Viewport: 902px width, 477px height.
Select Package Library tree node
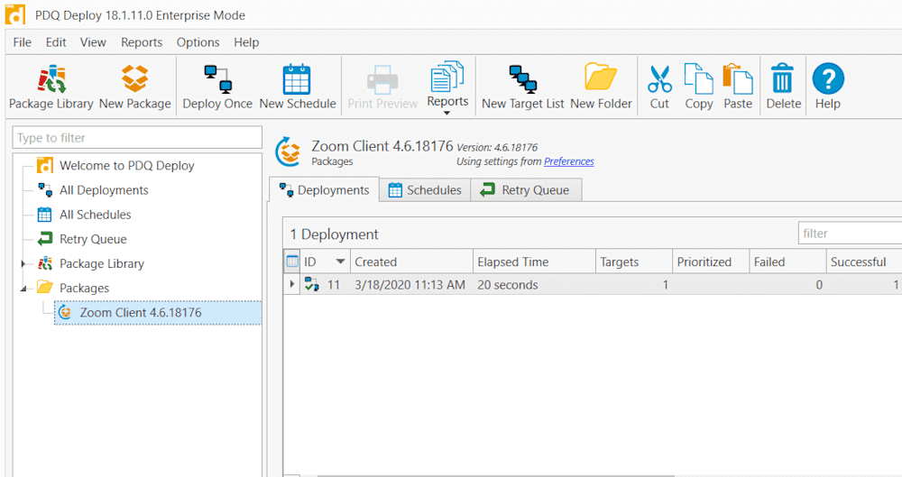pos(101,263)
